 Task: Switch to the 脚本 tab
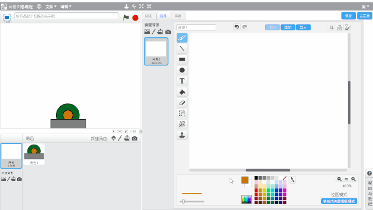[149, 16]
